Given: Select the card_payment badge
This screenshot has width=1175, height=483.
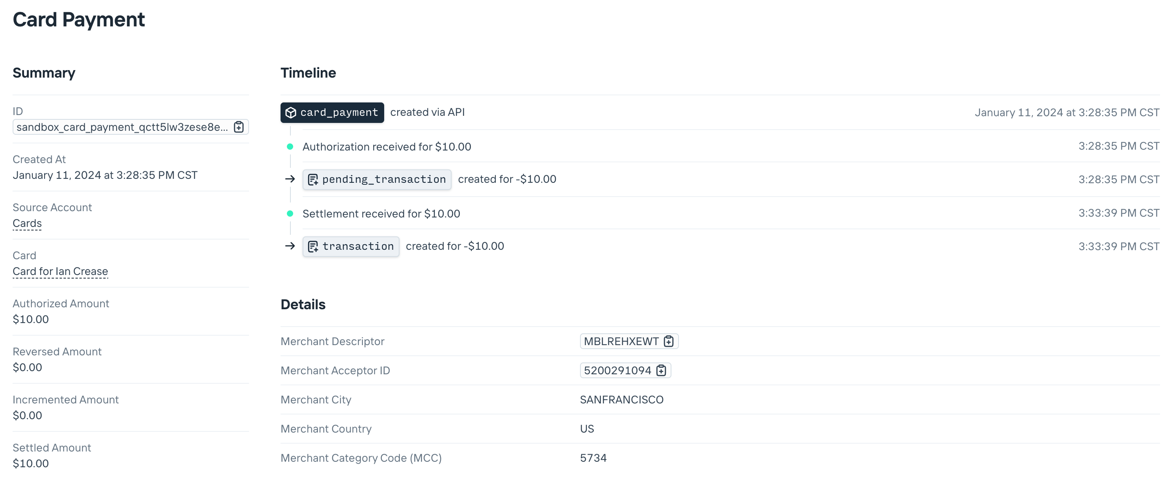Looking at the screenshot, I should (x=332, y=113).
